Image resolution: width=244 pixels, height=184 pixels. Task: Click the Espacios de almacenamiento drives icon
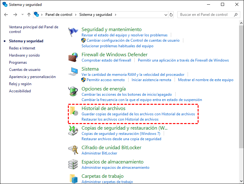pos(73,164)
